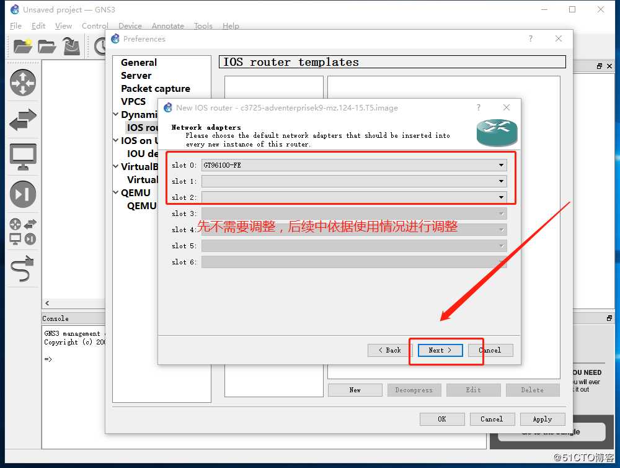
Task: Close the Preferences dialog
Action: [559, 38]
